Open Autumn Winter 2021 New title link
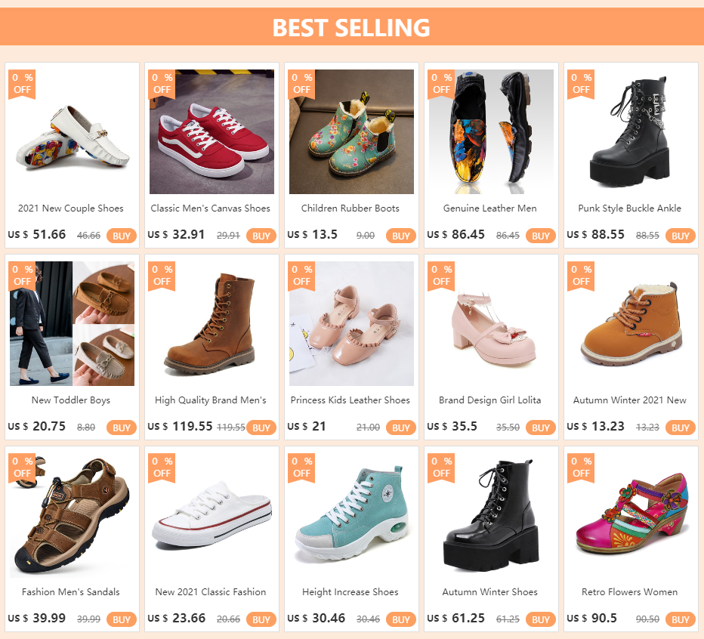 [630, 400]
